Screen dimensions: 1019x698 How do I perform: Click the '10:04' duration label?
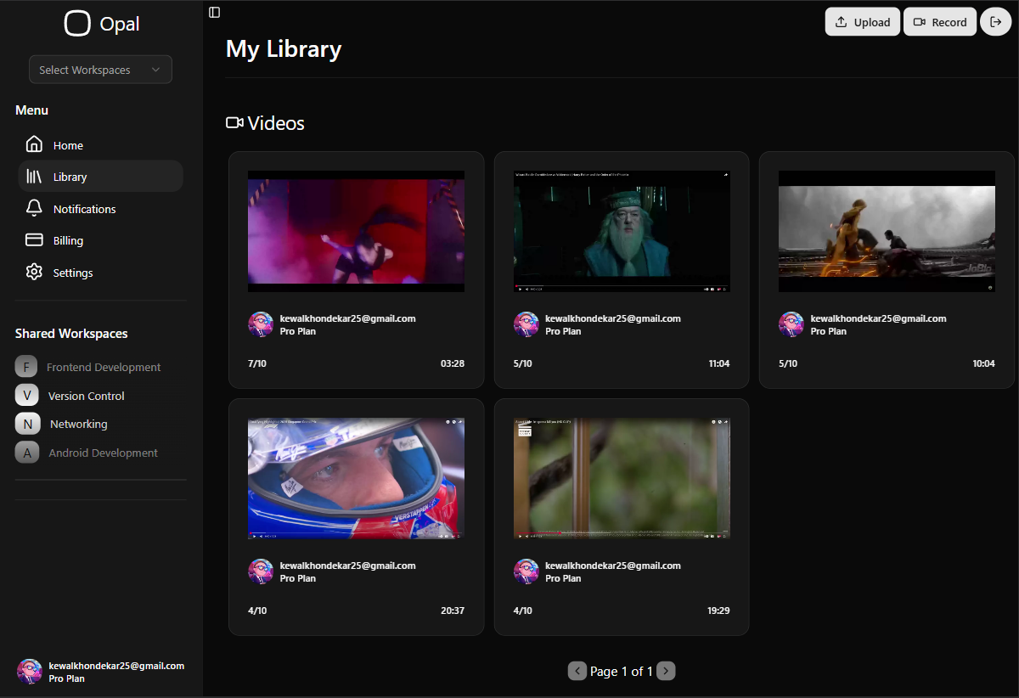coord(983,363)
